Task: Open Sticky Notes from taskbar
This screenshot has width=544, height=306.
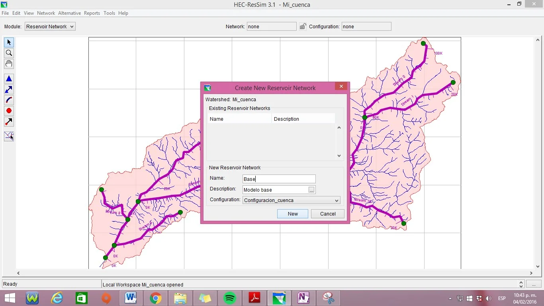Action: click(x=205, y=298)
